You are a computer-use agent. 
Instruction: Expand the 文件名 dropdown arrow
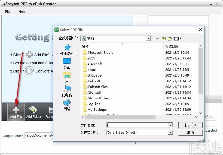(x=170, y=125)
